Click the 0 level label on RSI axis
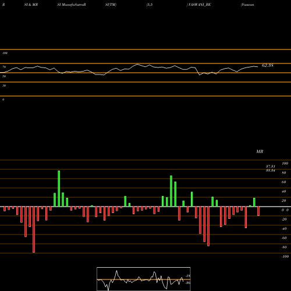The image size is (291, 291). pyautogui.click(x=3, y=100)
